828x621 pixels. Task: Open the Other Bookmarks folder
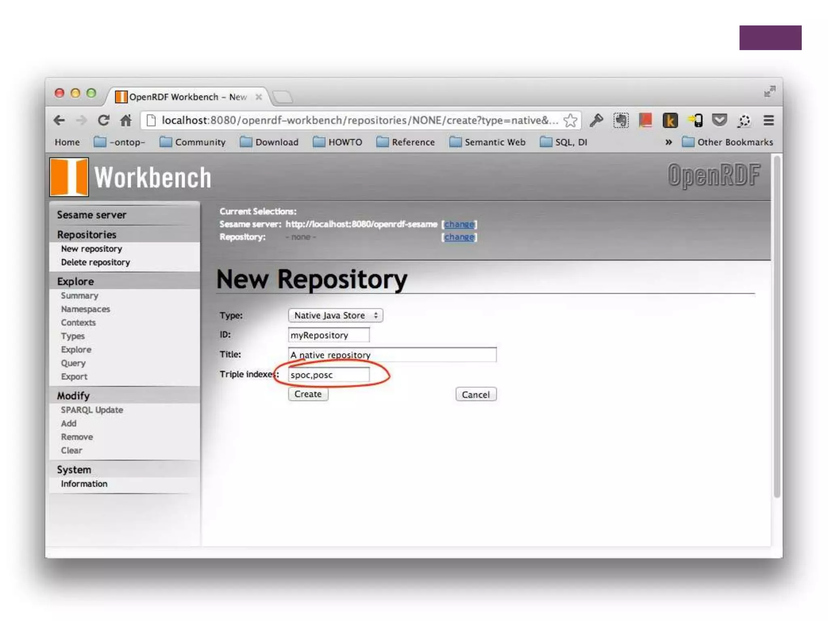tap(727, 142)
